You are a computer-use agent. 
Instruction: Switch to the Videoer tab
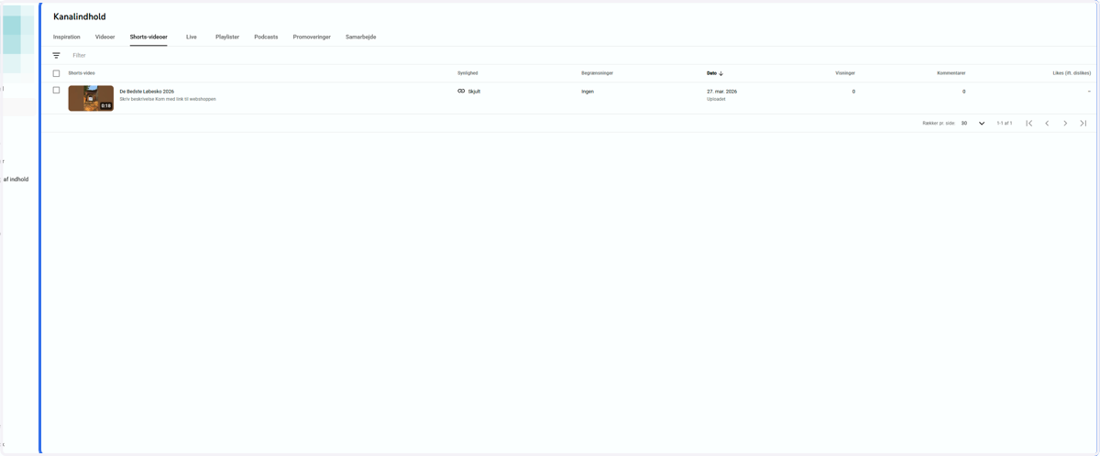click(x=105, y=37)
